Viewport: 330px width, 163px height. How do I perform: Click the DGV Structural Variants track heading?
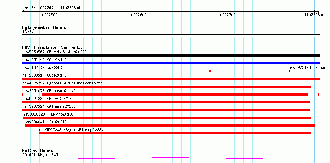[x=52, y=47]
